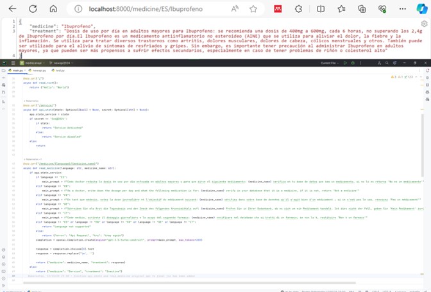The height and width of the screenshot is (292, 431).
Task: Open the Extensions puzzle menu
Action: (298, 9)
